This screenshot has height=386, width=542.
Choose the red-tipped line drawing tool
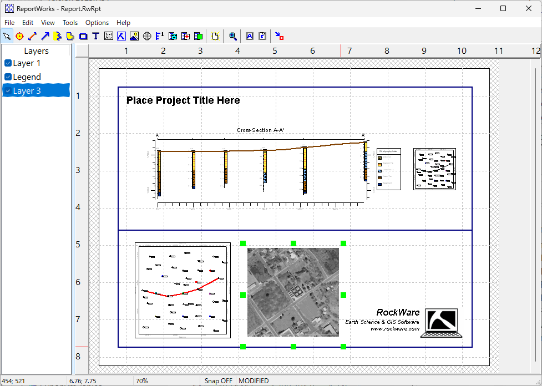tap(32, 37)
